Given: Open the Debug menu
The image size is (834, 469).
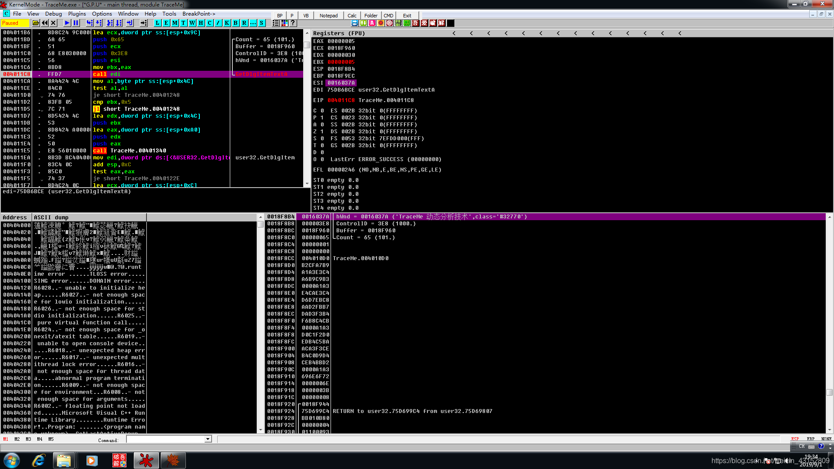Looking at the screenshot, I should [54, 14].
